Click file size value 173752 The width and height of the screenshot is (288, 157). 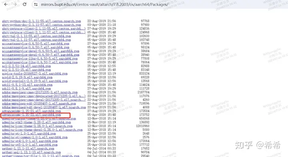click(144, 115)
